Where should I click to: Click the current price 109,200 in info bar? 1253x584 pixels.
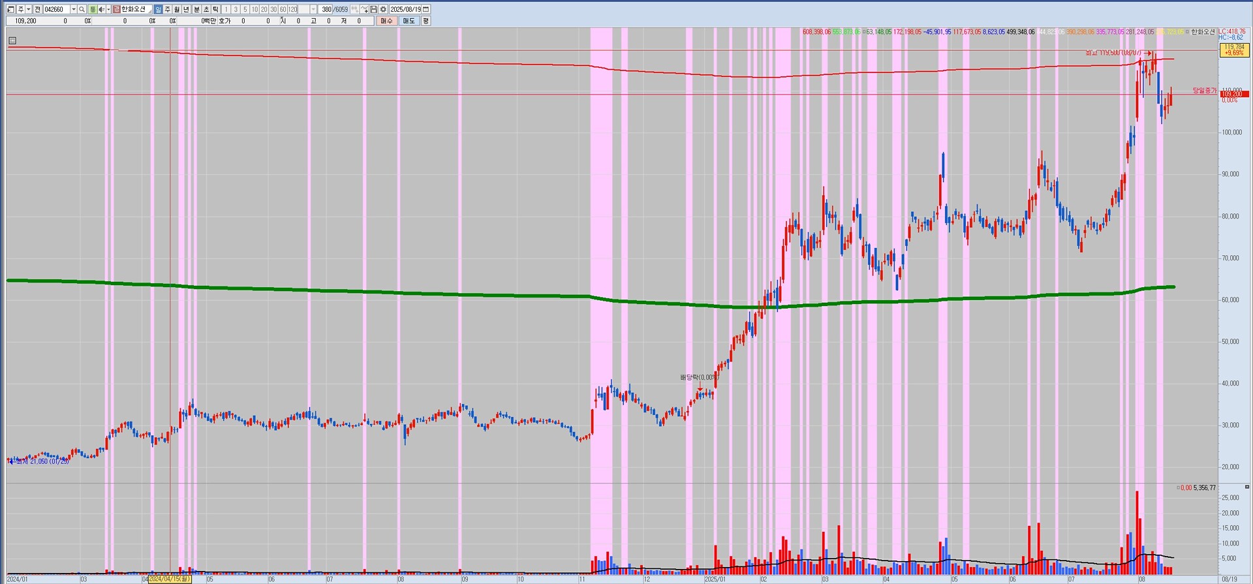pyautogui.click(x=25, y=21)
